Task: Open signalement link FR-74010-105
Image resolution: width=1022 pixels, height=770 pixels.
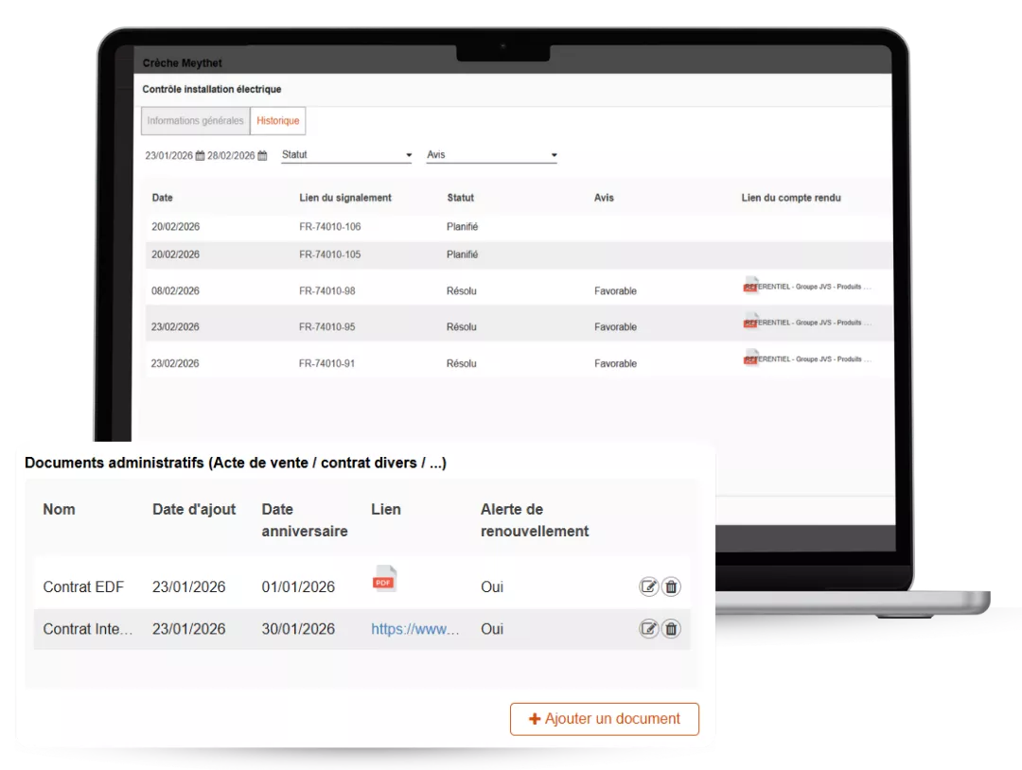Action: coord(329,254)
